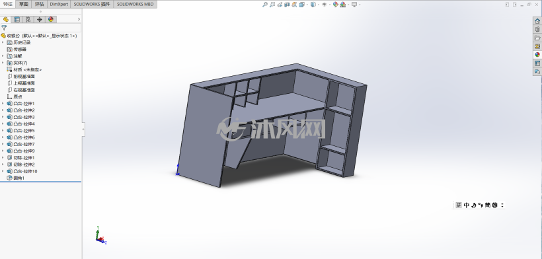Open the View Palette task pane icon
This screenshot has width=542, height=259.
[537, 46]
